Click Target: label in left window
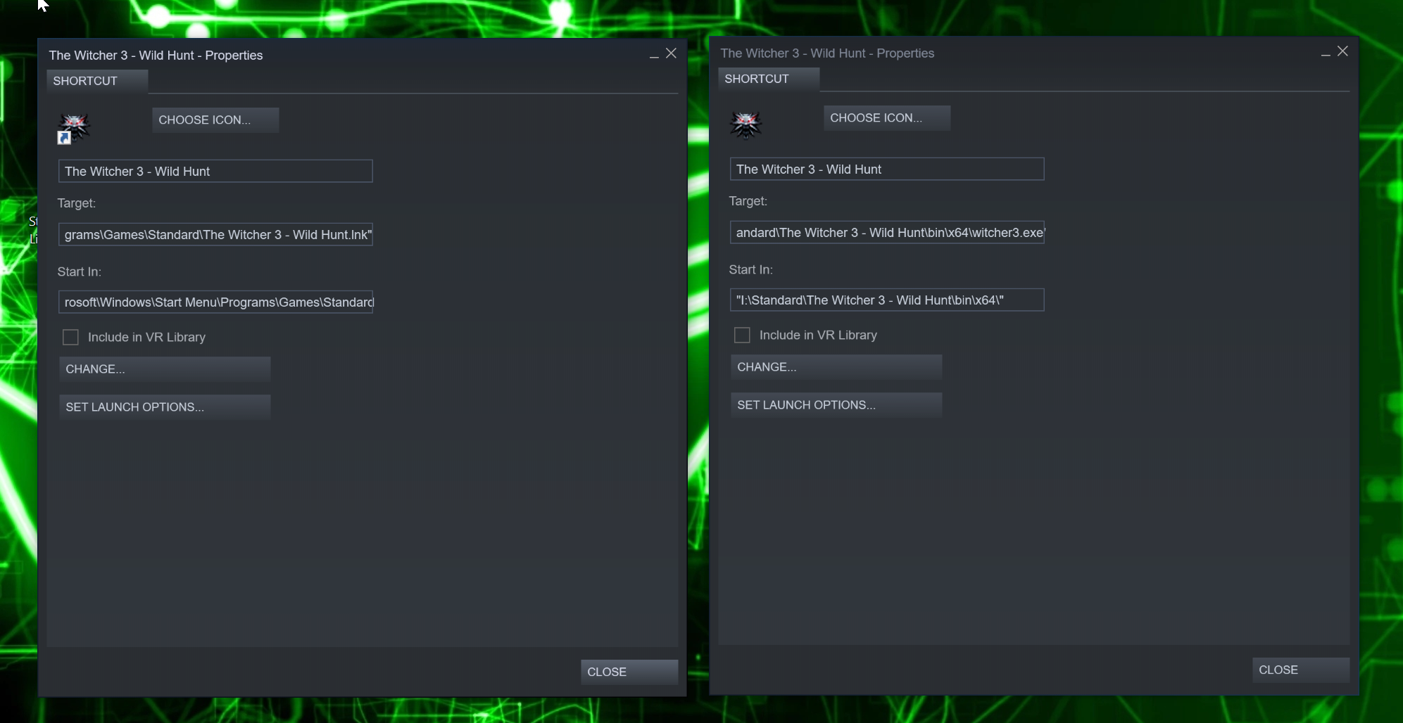This screenshot has width=1403, height=723. click(77, 203)
